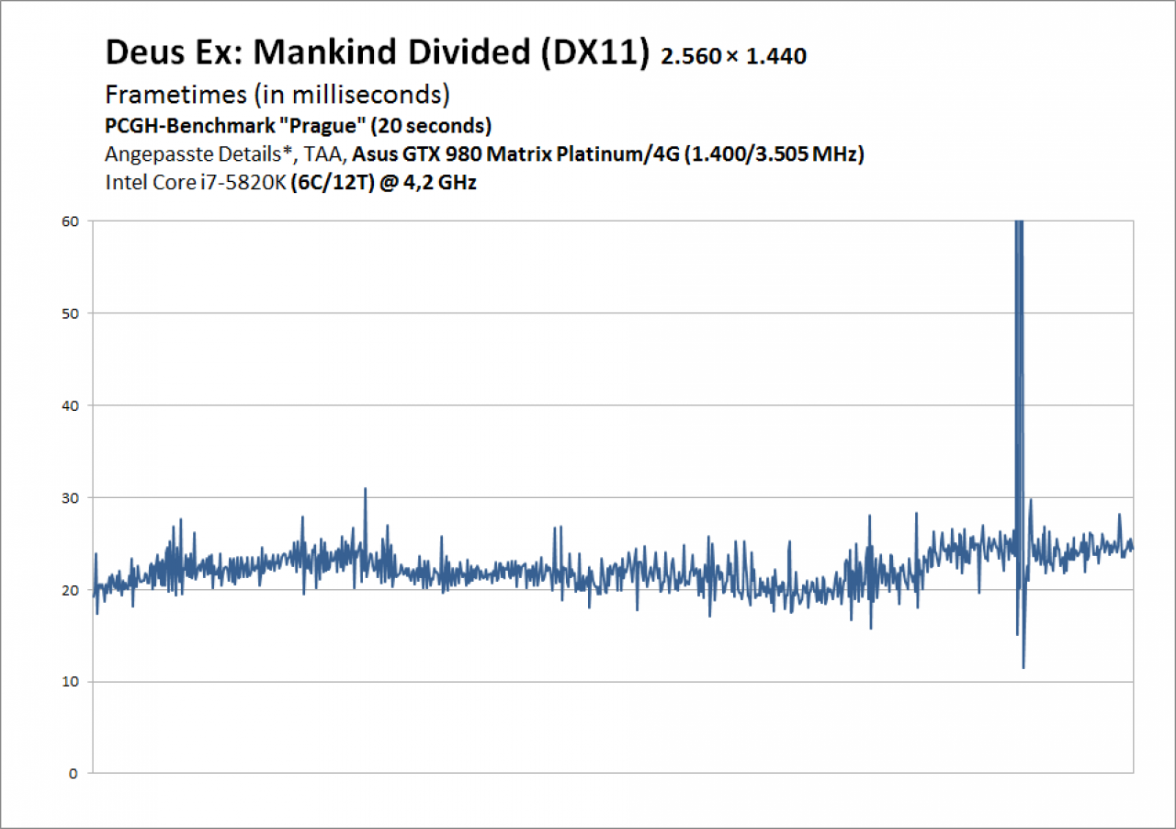The height and width of the screenshot is (829, 1176).
Task: Click the y-axis label '30'
Action: (x=72, y=497)
